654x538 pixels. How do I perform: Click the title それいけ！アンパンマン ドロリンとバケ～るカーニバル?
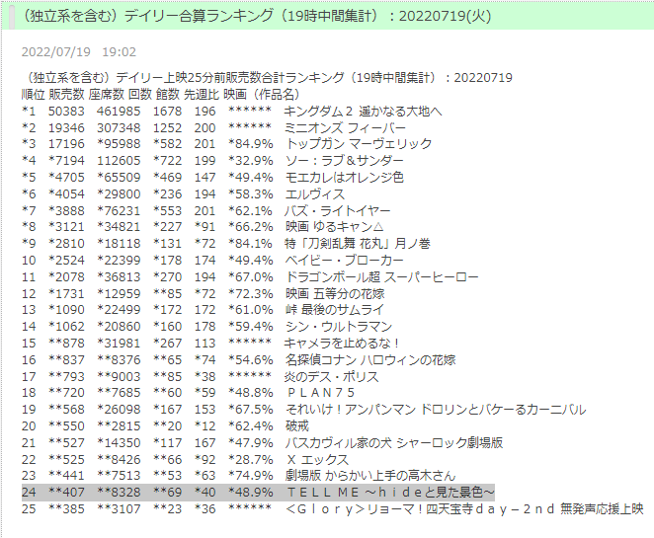[436, 410]
